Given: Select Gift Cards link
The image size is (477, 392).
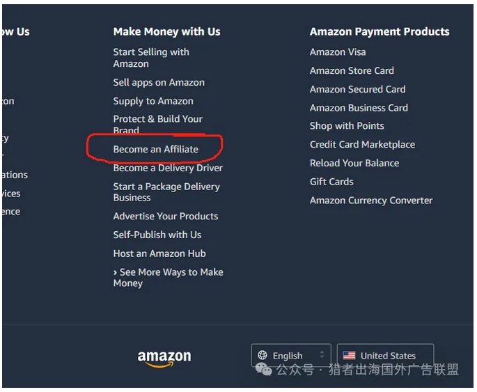Looking at the screenshot, I should pos(331,182).
